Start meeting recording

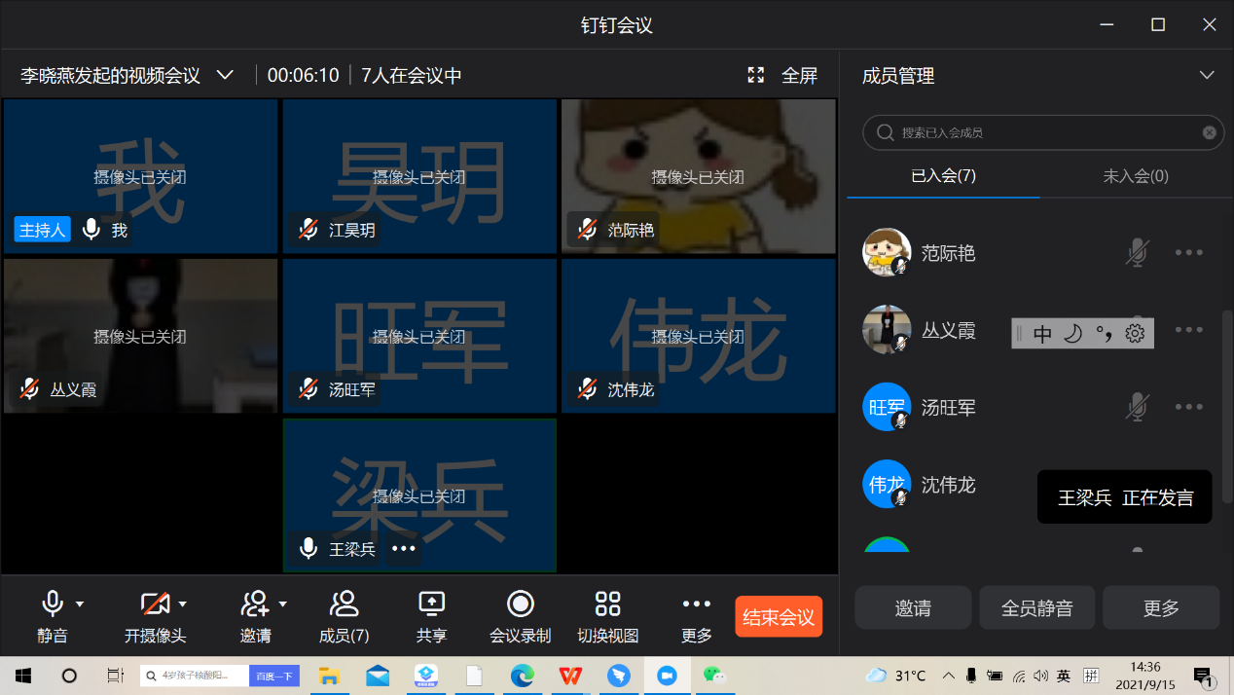pyautogui.click(x=520, y=604)
